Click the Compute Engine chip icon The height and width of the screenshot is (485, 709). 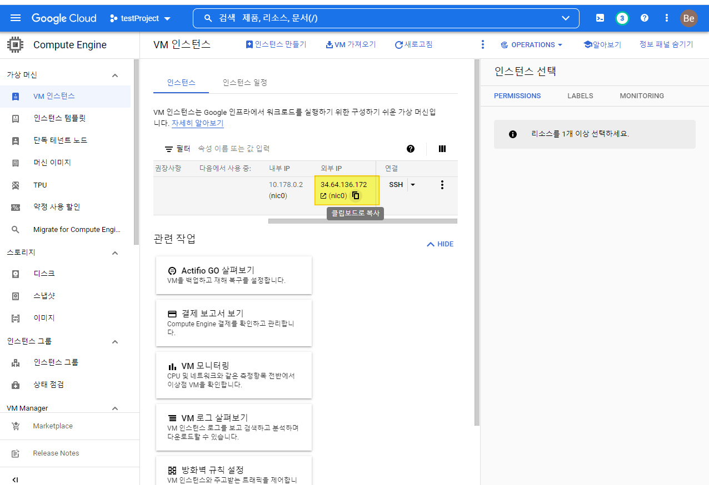(15, 45)
